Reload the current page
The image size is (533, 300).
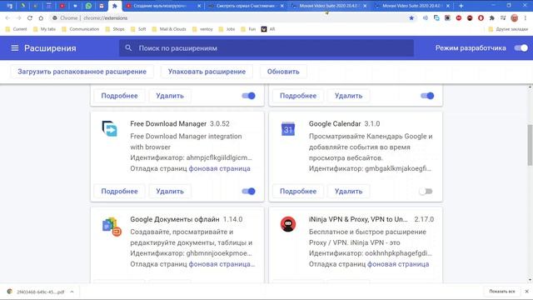click(x=30, y=18)
